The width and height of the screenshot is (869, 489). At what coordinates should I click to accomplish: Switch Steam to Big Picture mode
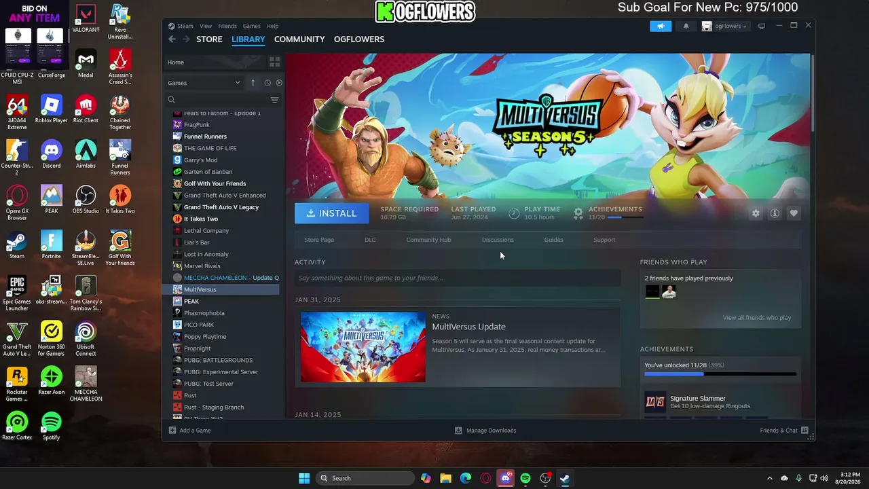762,26
